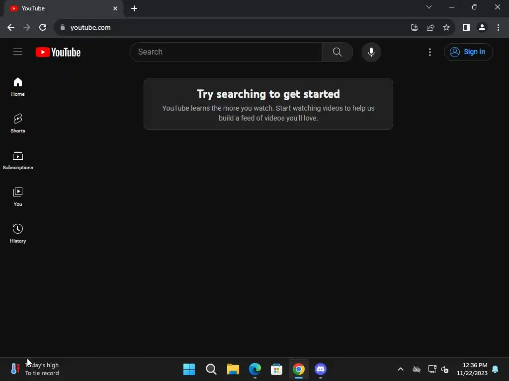Open the Chrome profile menu
The width and height of the screenshot is (509, 381).
(482, 28)
